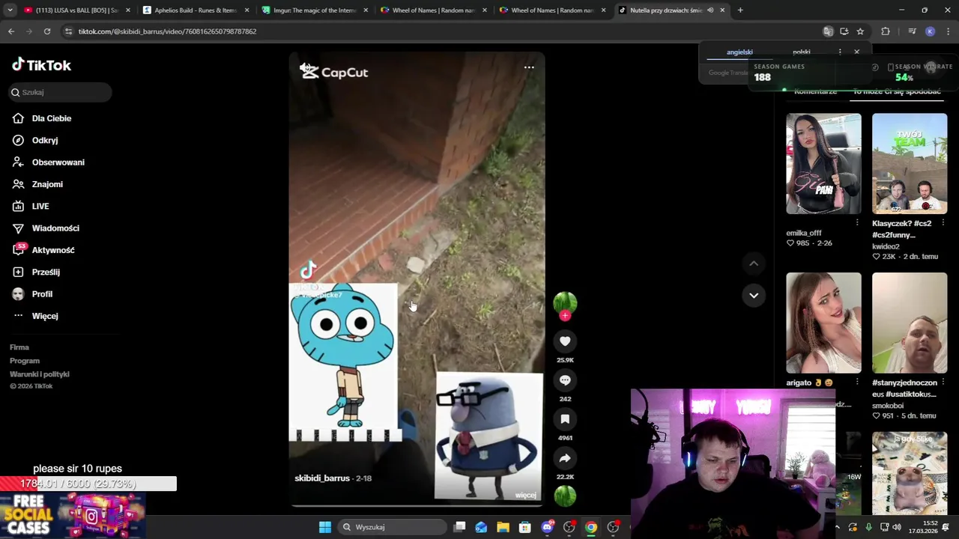Go to the previous video arrow

click(754, 264)
